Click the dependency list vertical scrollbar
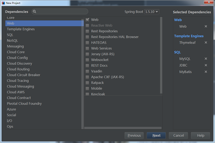The image size is (215, 143). tap(161, 55)
